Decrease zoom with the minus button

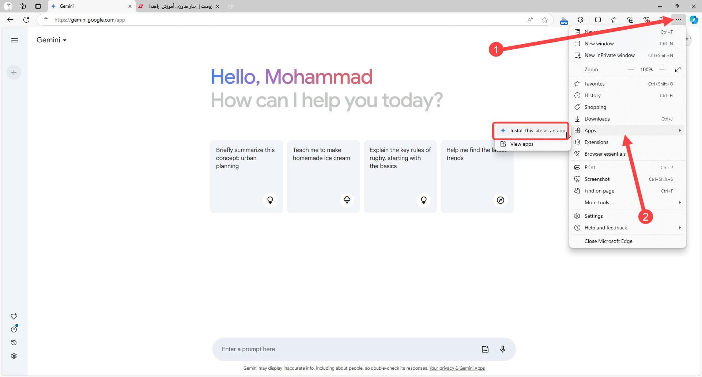[x=631, y=69]
